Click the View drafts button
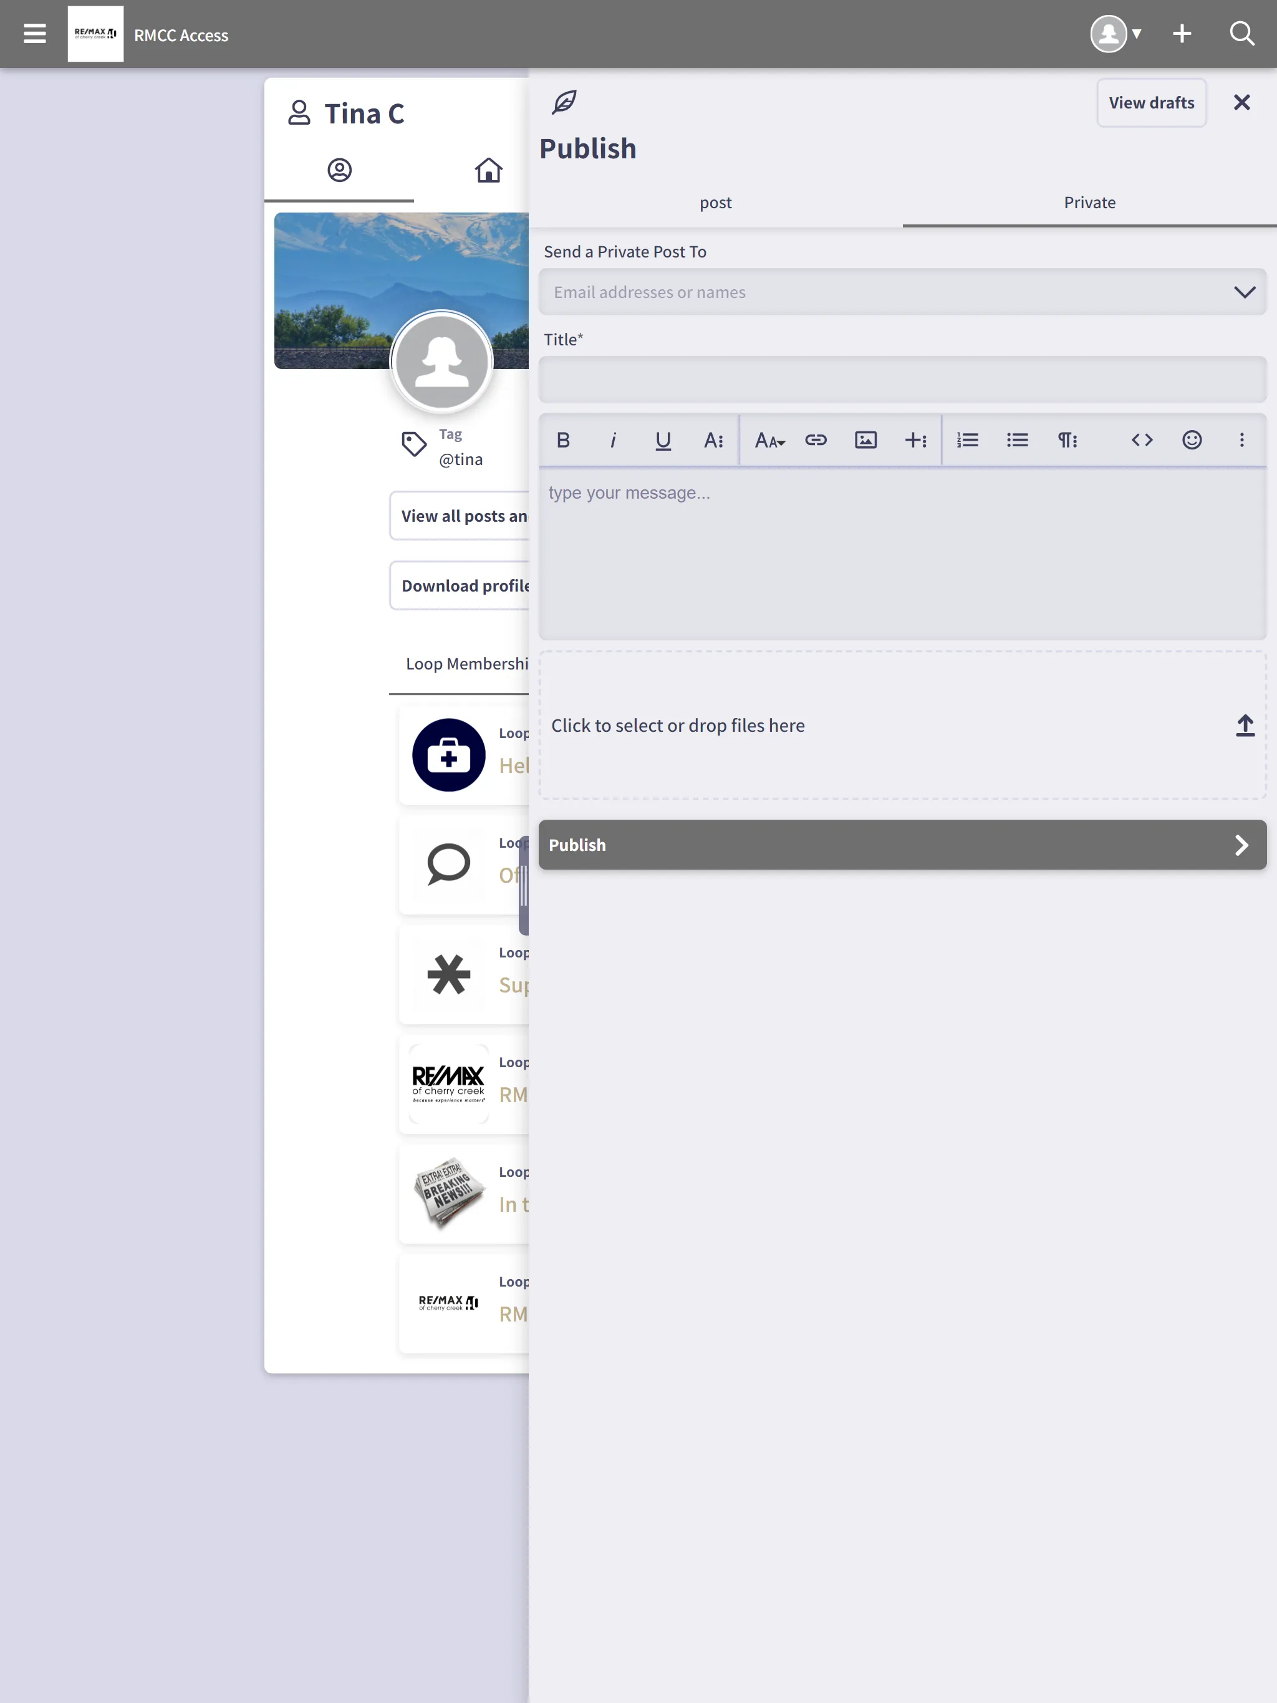1277x1703 pixels. [x=1152, y=102]
